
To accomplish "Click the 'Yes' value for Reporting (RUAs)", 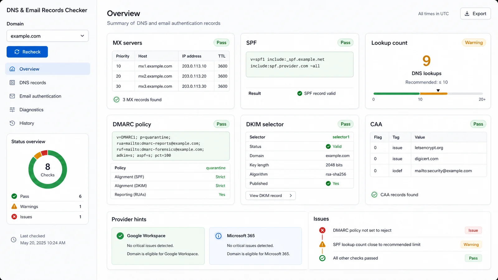I will click(x=222, y=195).
